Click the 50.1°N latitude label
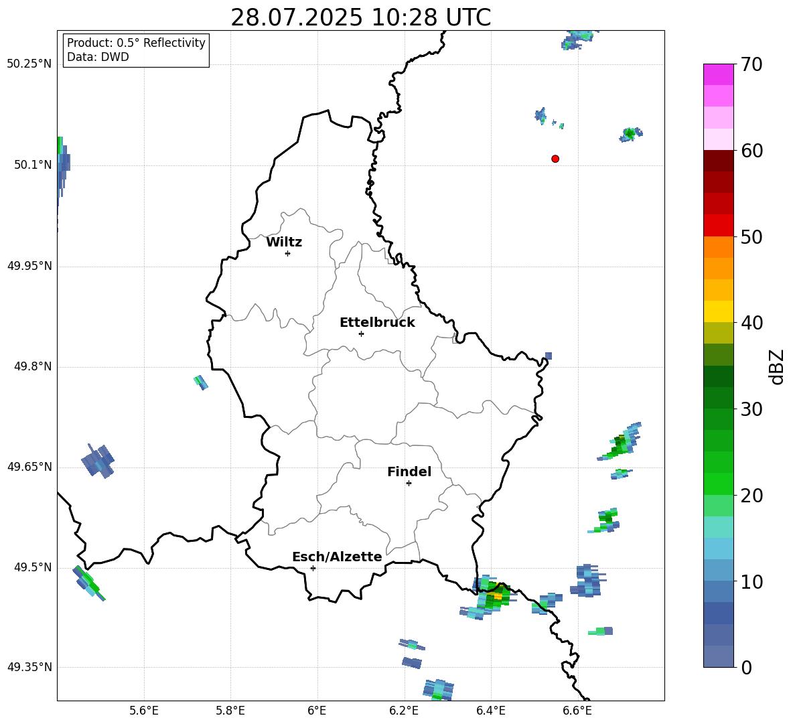The height and width of the screenshot is (724, 793). 33,165
